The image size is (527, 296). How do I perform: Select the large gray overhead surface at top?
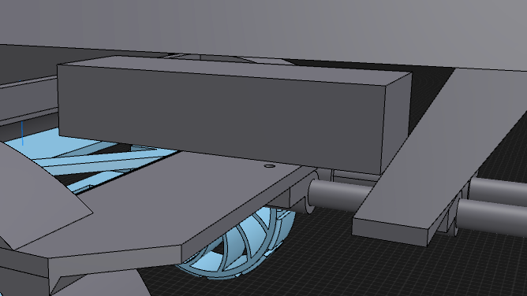[x=269, y=27]
